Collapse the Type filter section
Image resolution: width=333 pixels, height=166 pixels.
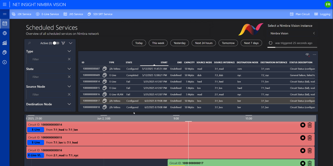click(x=69, y=51)
